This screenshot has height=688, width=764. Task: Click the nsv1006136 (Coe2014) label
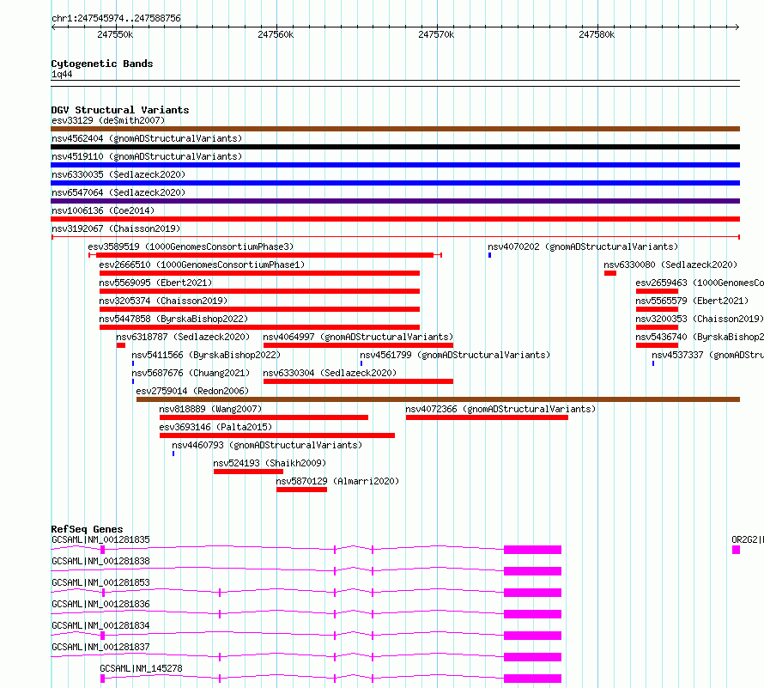click(x=103, y=210)
